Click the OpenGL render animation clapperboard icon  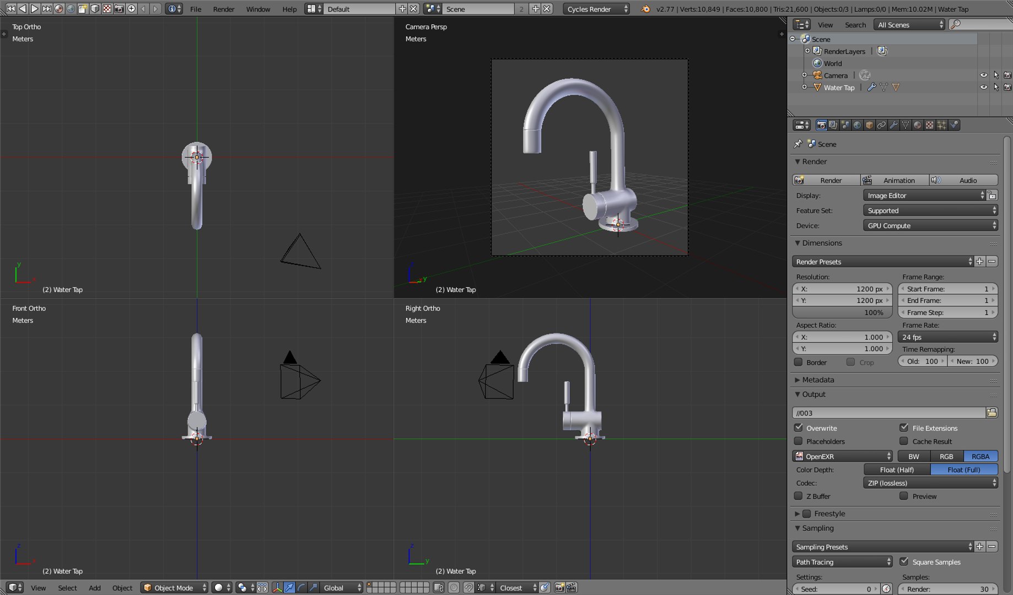pos(572,588)
